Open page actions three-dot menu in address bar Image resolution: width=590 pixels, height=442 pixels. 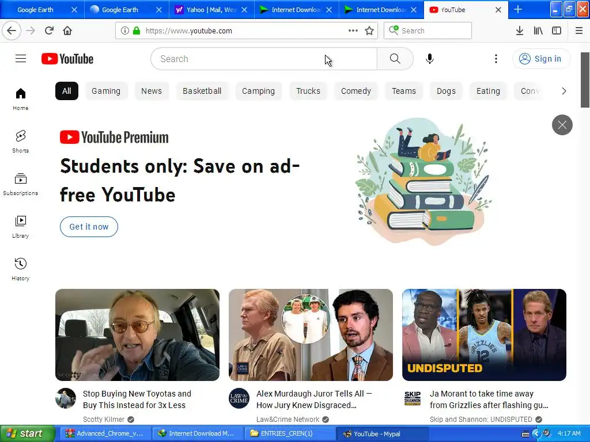click(x=353, y=31)
